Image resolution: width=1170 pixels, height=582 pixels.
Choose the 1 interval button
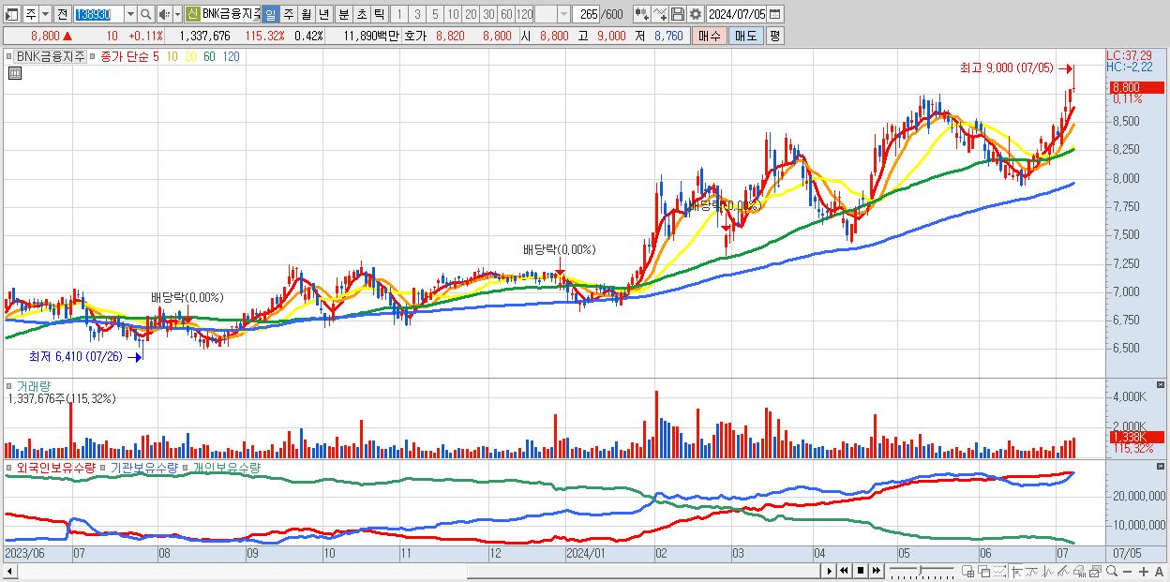click(399, 14)
